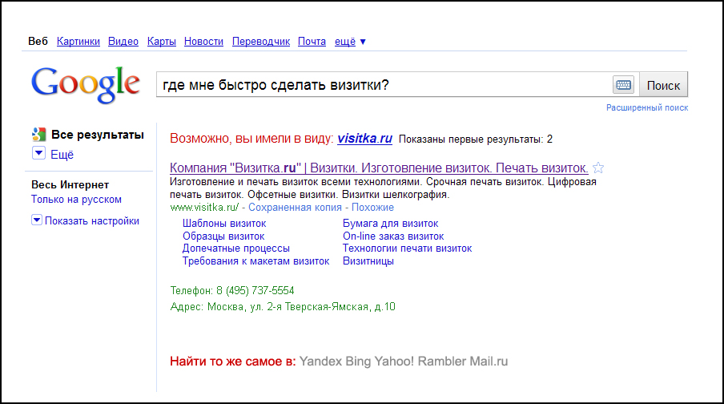Viewport: 724px width, 404px height.
Task: Open the on-screen keyboard icon
Action: click(x=623, y=85)
